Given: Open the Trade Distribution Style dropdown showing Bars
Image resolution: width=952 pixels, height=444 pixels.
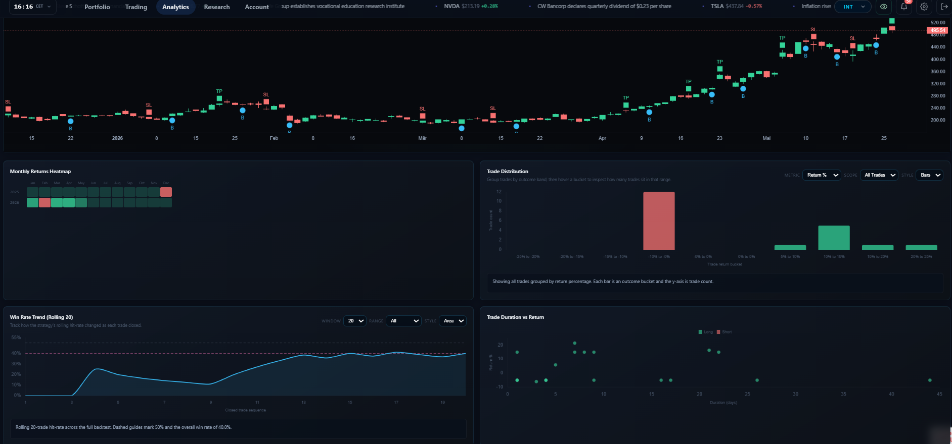Looking at the screenshot, I should [x=930, y=175].
